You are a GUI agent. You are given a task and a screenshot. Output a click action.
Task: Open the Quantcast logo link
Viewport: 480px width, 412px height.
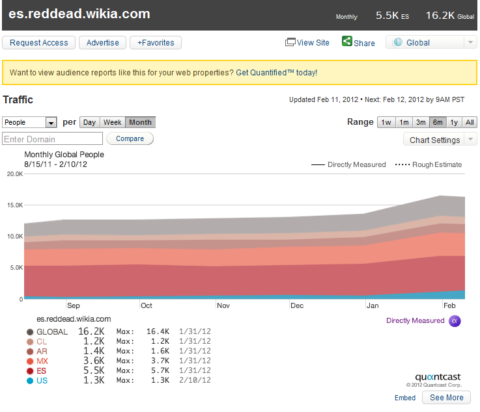pyautogui.click(x=438, y=376)
